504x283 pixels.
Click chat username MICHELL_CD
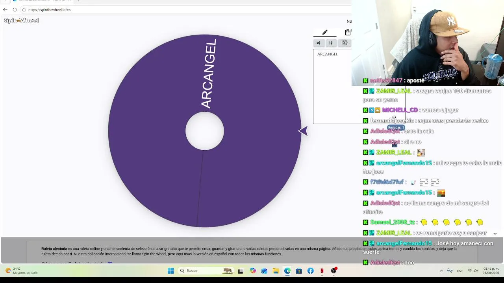pyautogui.click(x=400, y=110)
